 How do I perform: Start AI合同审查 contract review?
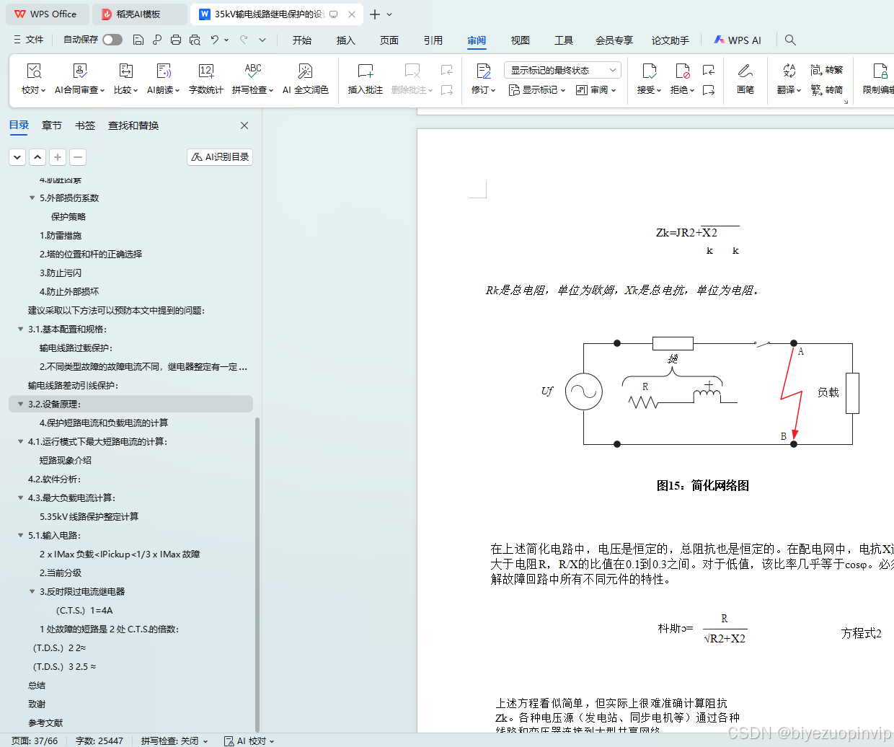pyautogui.click(x=79, y=79)
